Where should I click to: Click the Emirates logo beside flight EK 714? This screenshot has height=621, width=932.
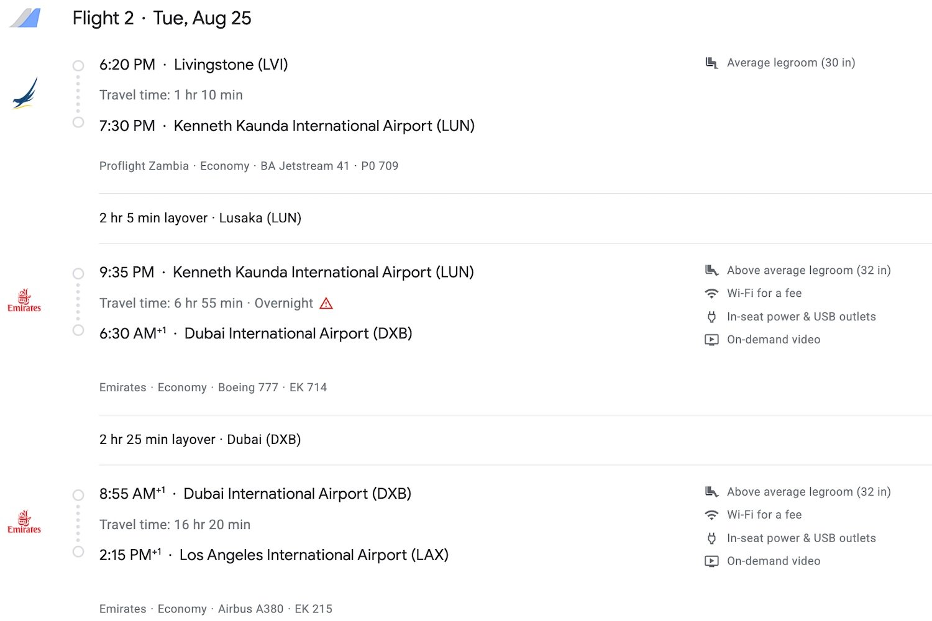pos(24,301)
